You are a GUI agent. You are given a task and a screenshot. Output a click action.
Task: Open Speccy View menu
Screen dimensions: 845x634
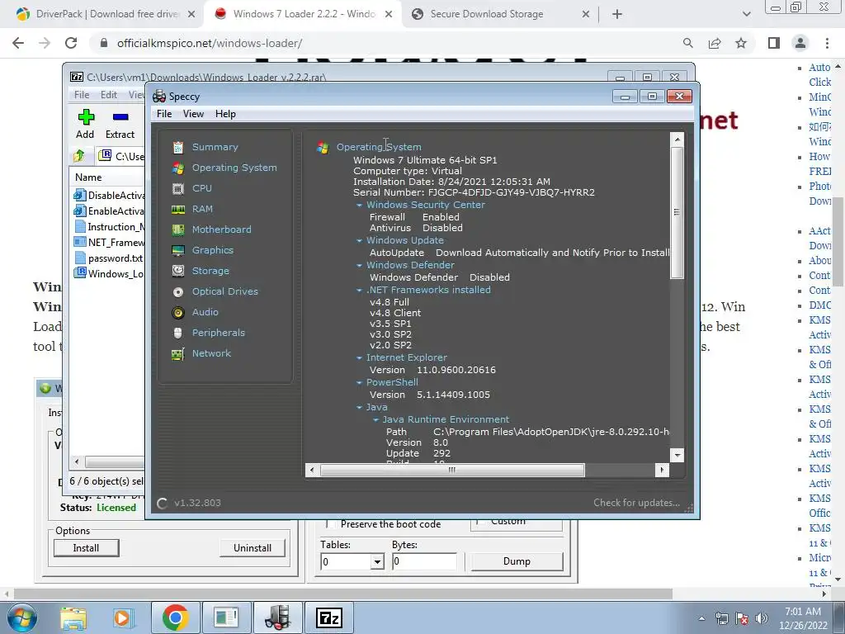coord(193,114)
